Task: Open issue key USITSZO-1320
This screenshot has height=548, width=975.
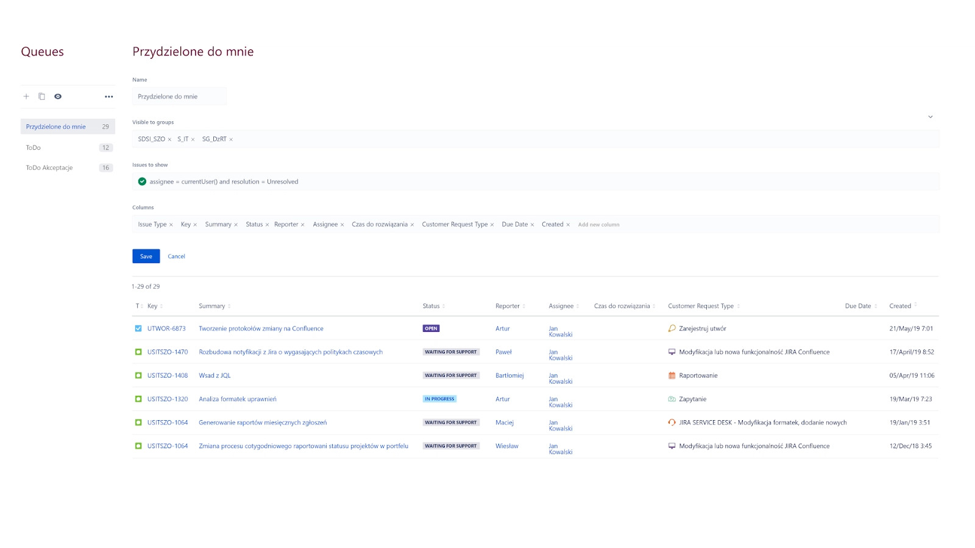Action: click(168, 399)
